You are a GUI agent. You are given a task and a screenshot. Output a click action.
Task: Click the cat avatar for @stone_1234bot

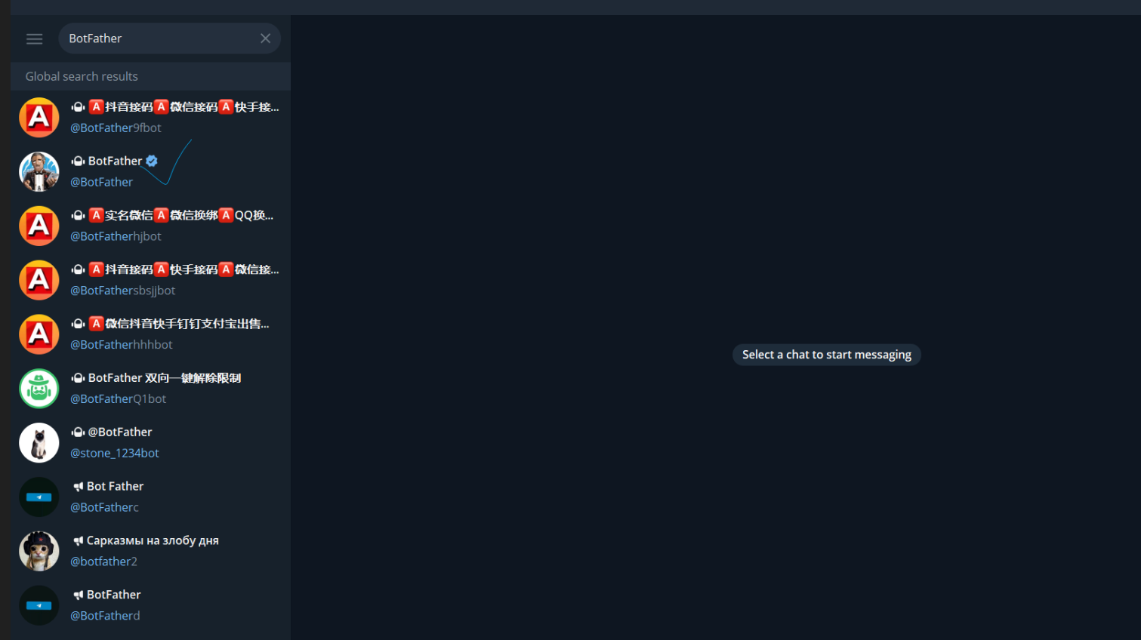coord(39,443)
